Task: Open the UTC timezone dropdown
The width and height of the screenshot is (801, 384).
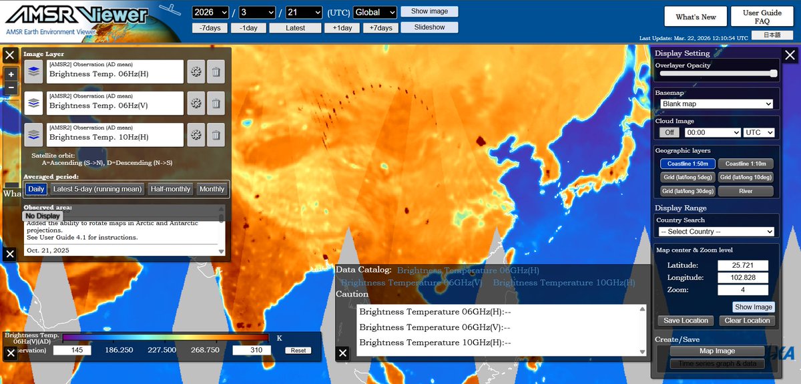Action: pyautogui.click(x=759, y=133)
